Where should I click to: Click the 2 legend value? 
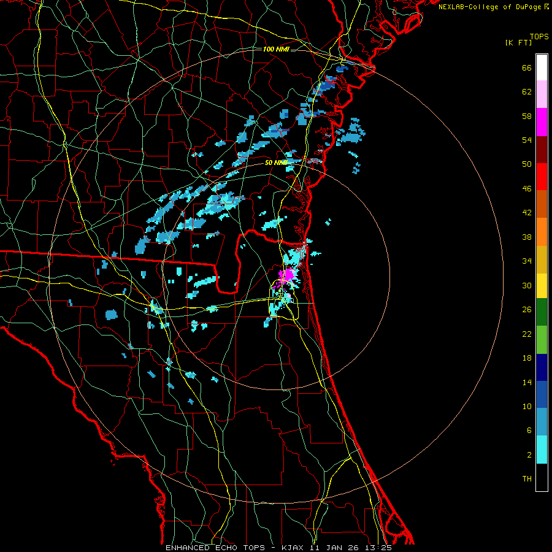pyautogui.click(x=529, y=454)
